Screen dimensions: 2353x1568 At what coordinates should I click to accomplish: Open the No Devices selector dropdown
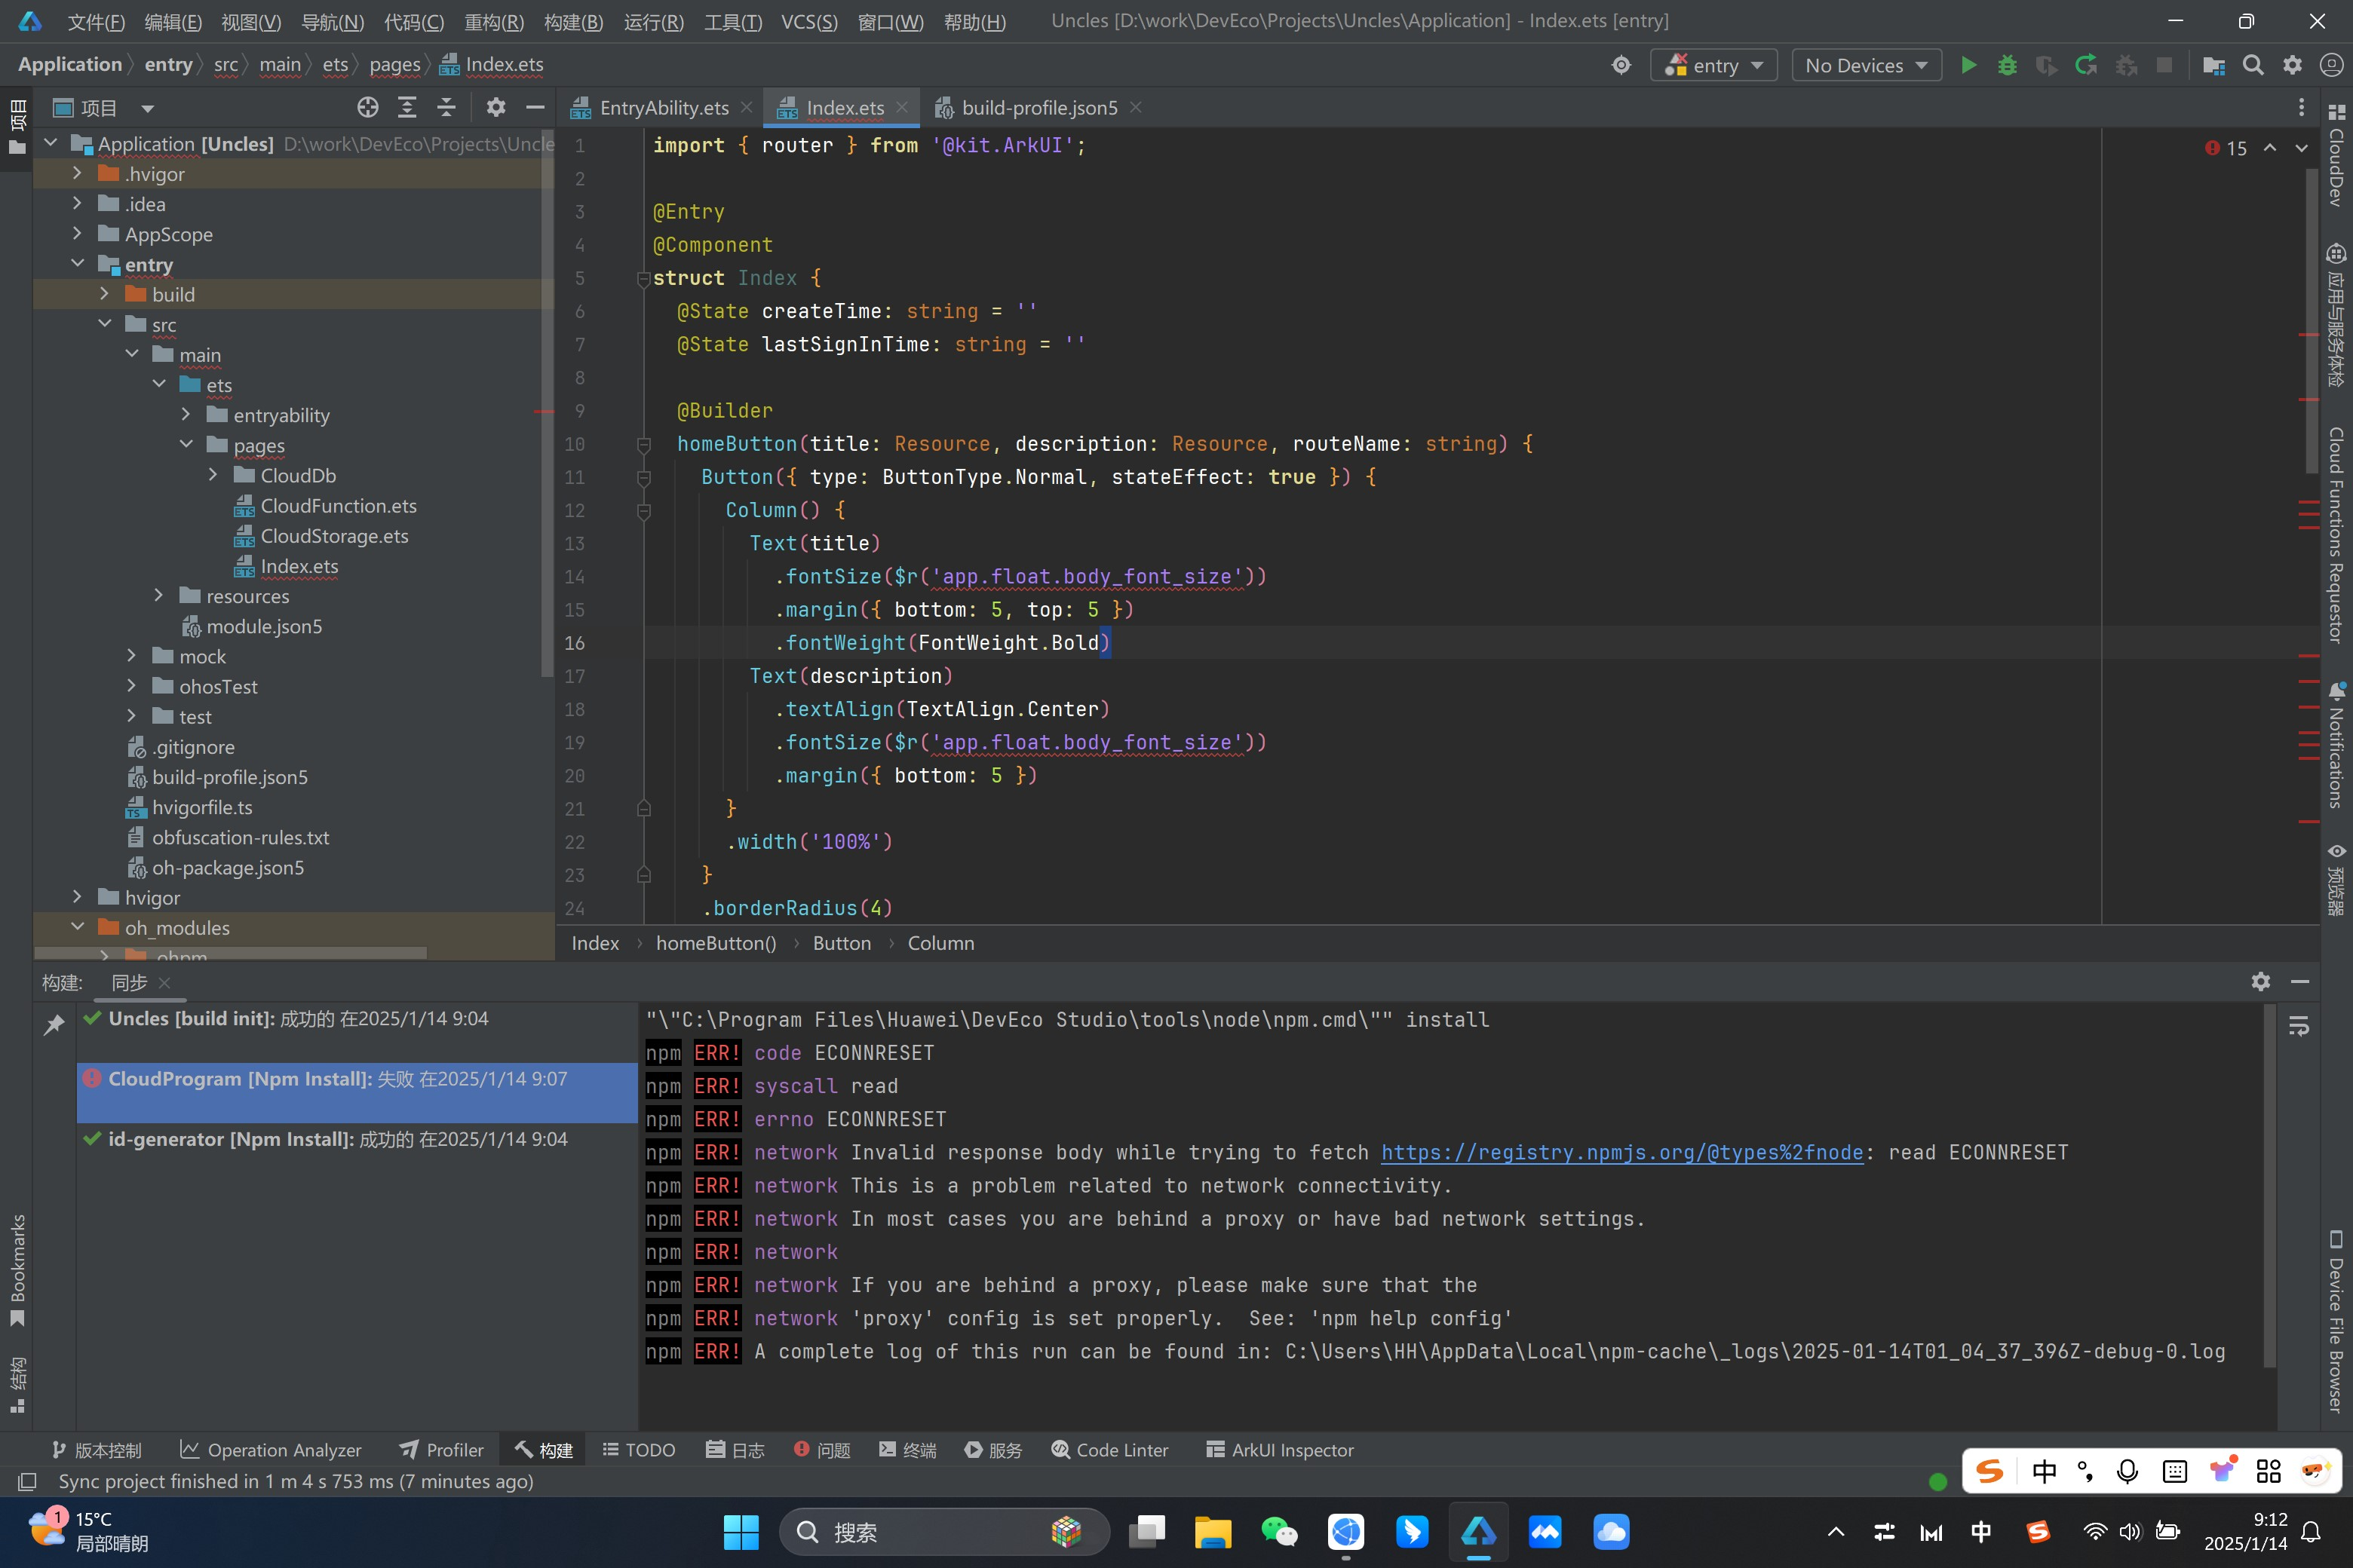pyautogui.click(x=1866, y=65)
